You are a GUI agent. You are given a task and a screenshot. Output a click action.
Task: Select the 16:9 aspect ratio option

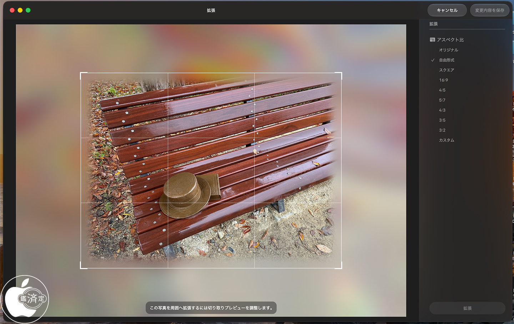pyautogui.click(x=443, y=80)
